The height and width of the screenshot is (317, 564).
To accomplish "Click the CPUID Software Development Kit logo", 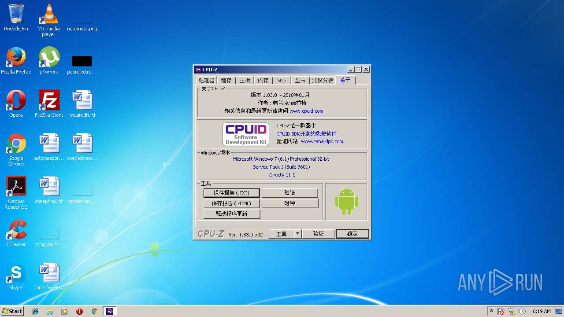I will [245, 134].
